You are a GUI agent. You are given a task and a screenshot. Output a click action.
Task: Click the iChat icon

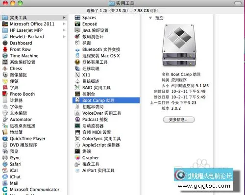[5, 177]
